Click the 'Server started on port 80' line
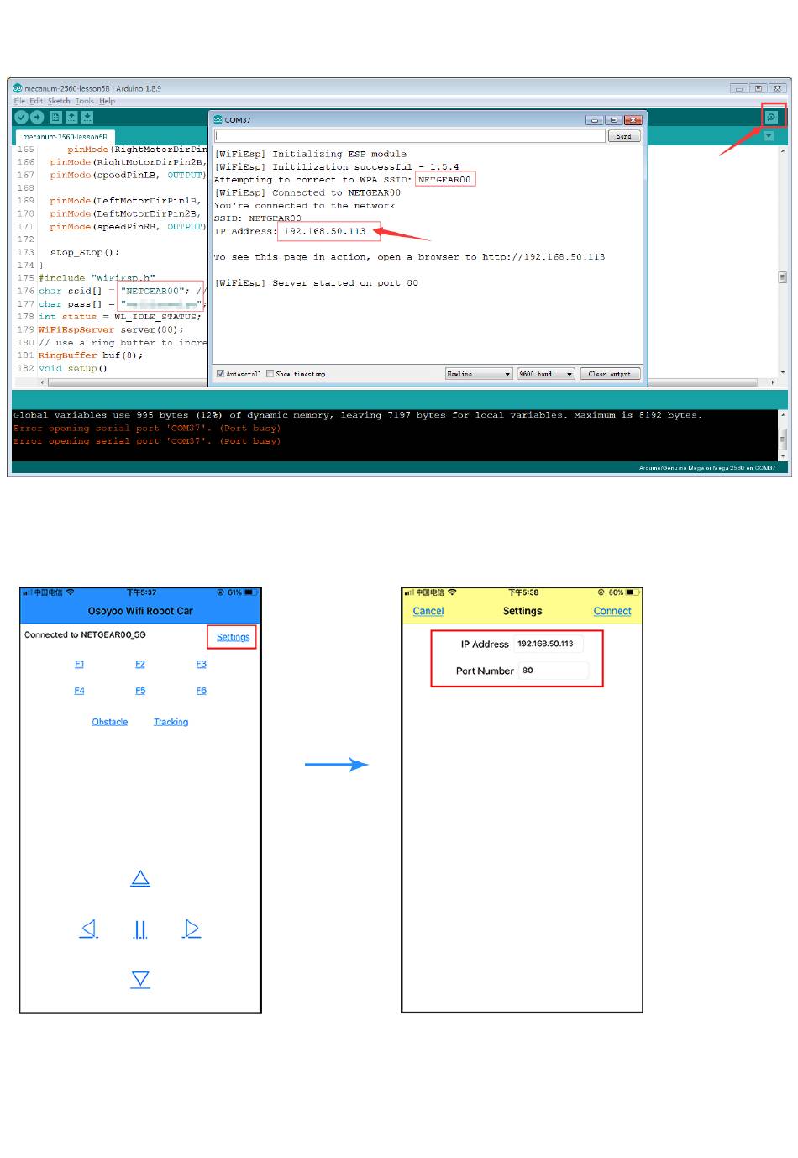 [316, 283]
